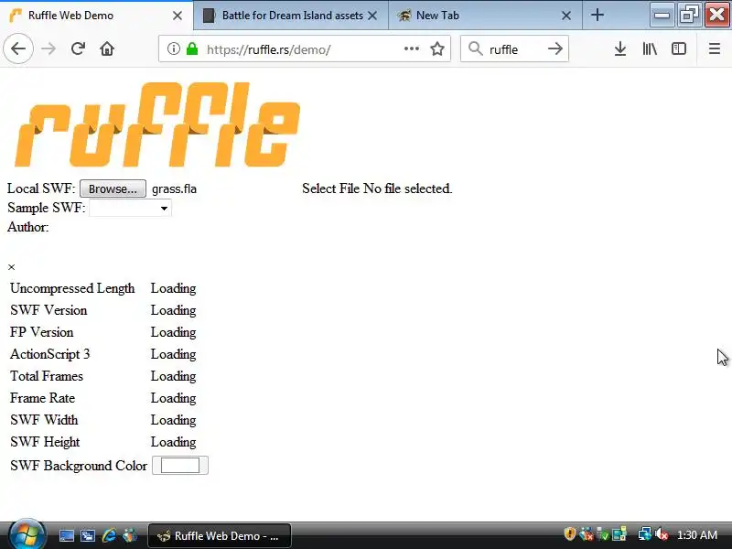Open the Windows Start orb

pos(27,535)
